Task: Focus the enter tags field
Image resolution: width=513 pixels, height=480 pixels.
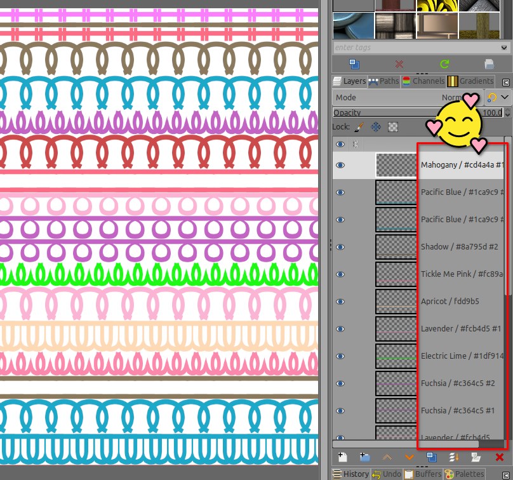Action: point(416,48)
